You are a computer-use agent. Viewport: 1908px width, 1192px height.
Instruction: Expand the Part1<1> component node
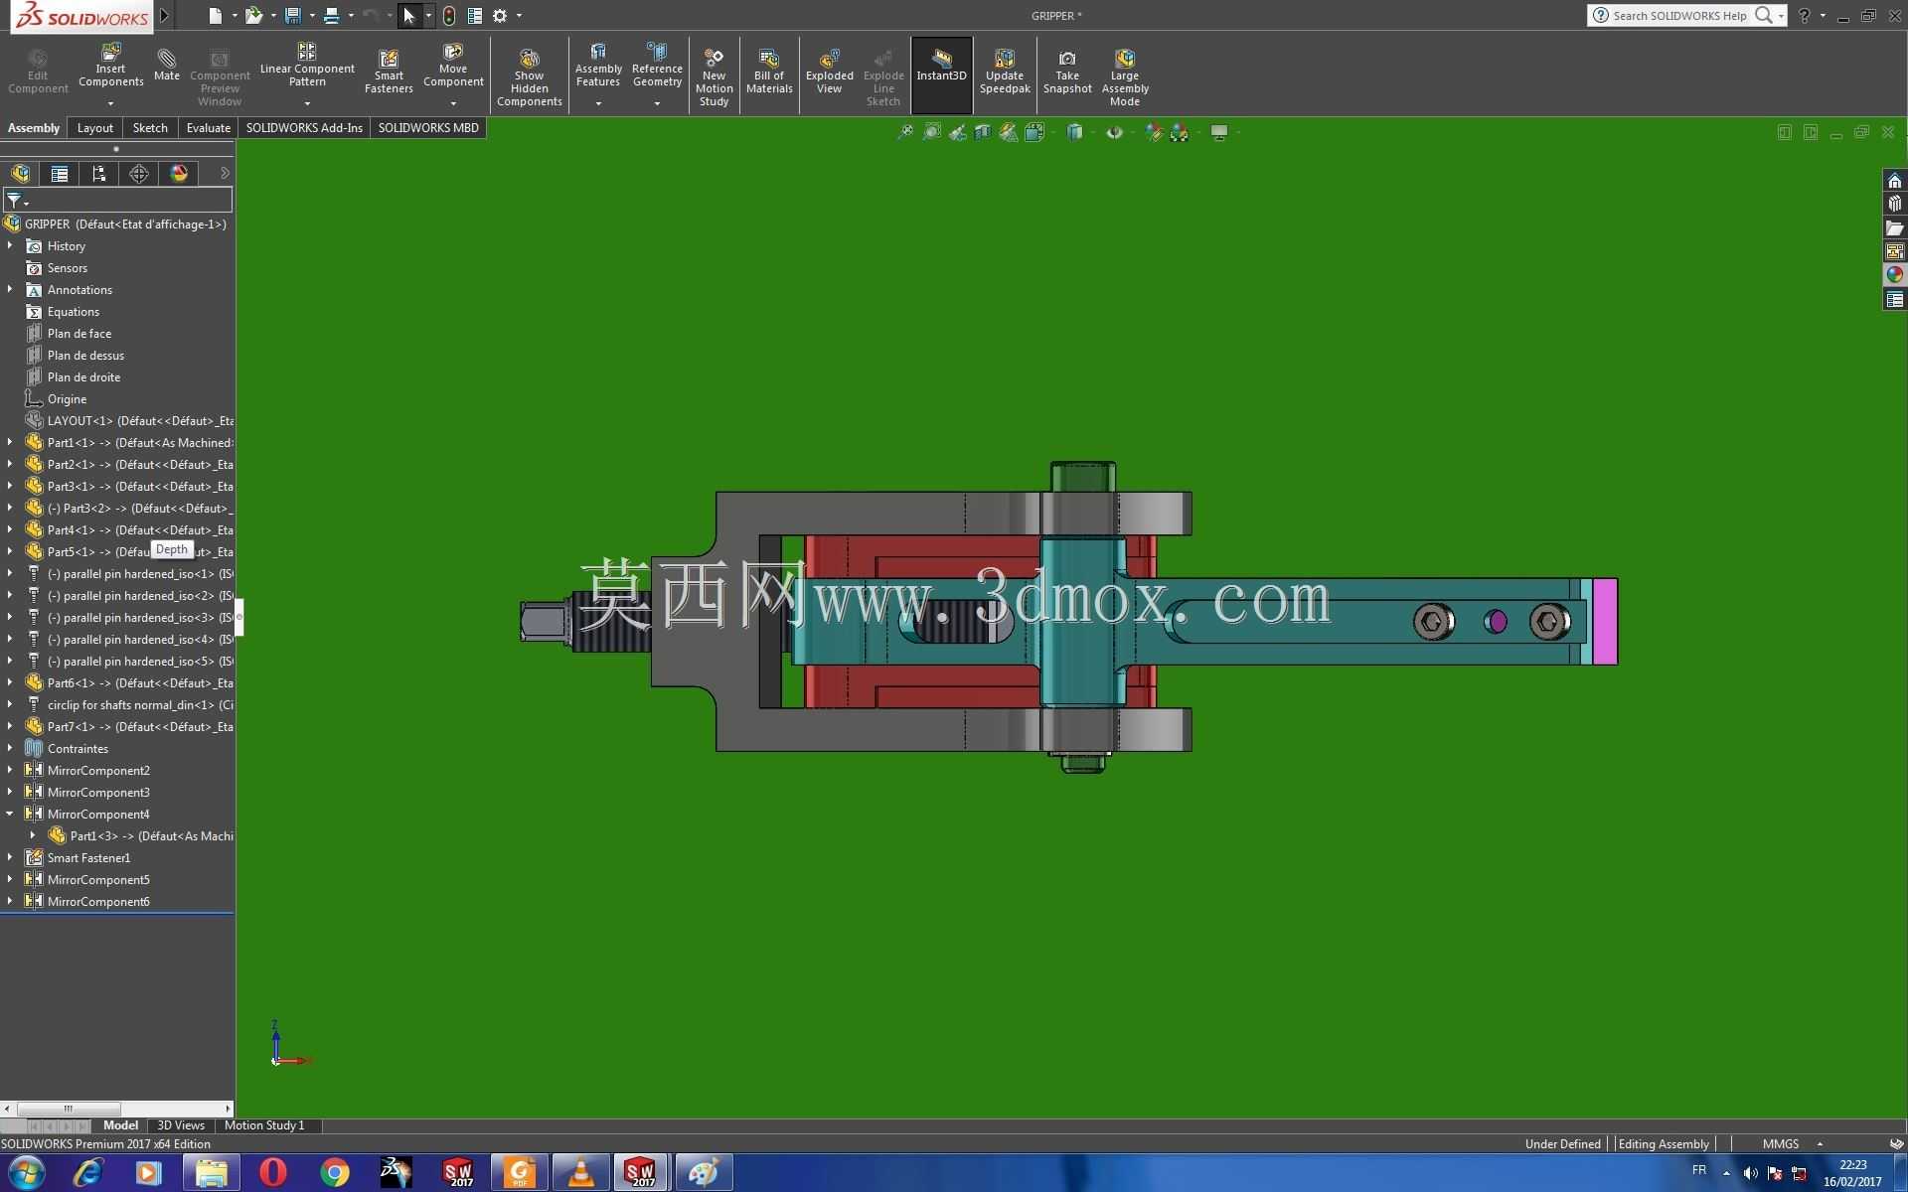coord(10,442)
